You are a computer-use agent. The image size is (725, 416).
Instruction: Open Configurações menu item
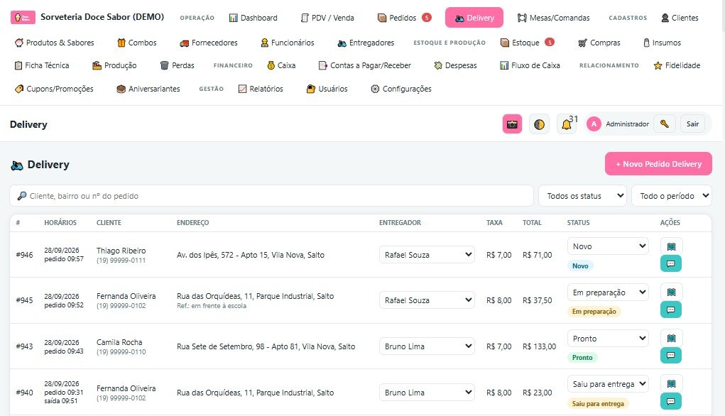401,89
